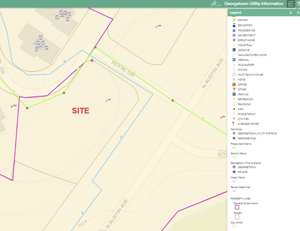Click the PARKSIDE MUD manhole legend symbol
Screen dimensions: 300x231
(x=234, y=138)
